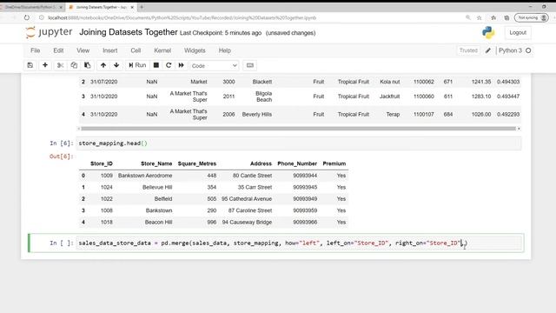
Task: Restart the kernel icon
Action: pyautogui.click(x=169, y=65)
